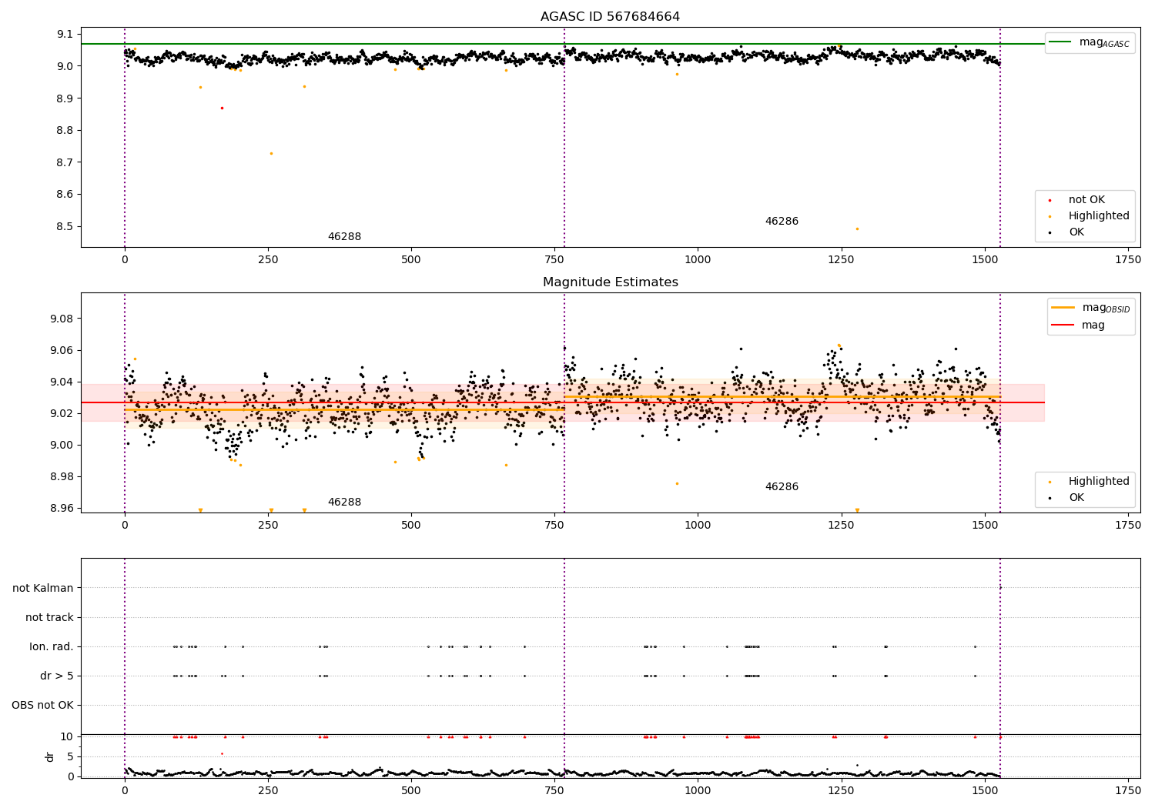Click the orange highlighted point near 8.73

(x=271, y=153)
